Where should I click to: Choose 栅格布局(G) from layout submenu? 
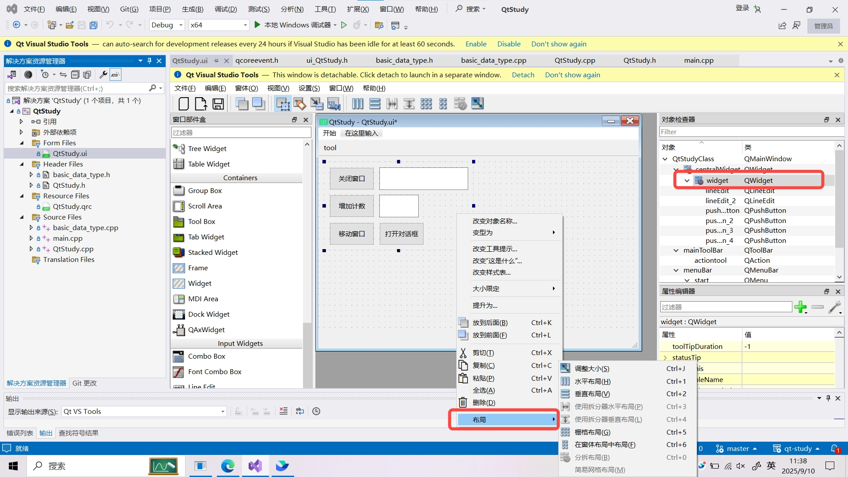[628, 432]
